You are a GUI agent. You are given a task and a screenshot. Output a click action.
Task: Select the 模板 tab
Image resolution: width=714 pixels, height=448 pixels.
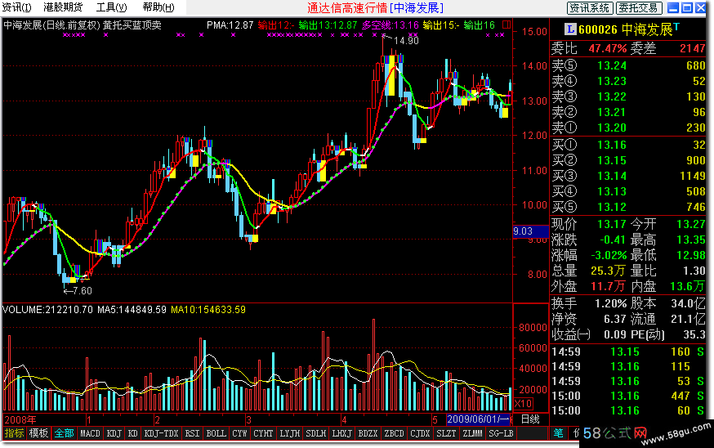pos(38,433)
